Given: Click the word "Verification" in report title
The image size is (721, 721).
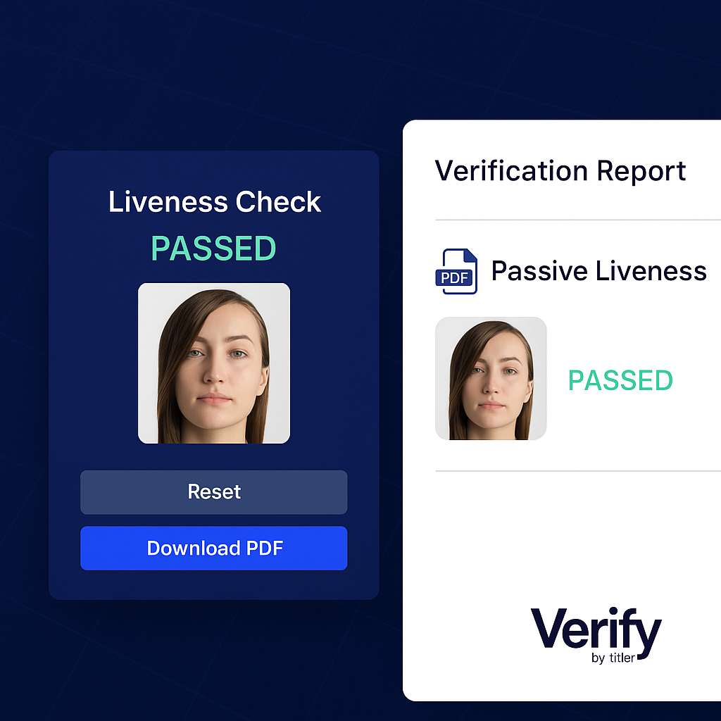Looking at the screenshot, I should coord(511,170).
